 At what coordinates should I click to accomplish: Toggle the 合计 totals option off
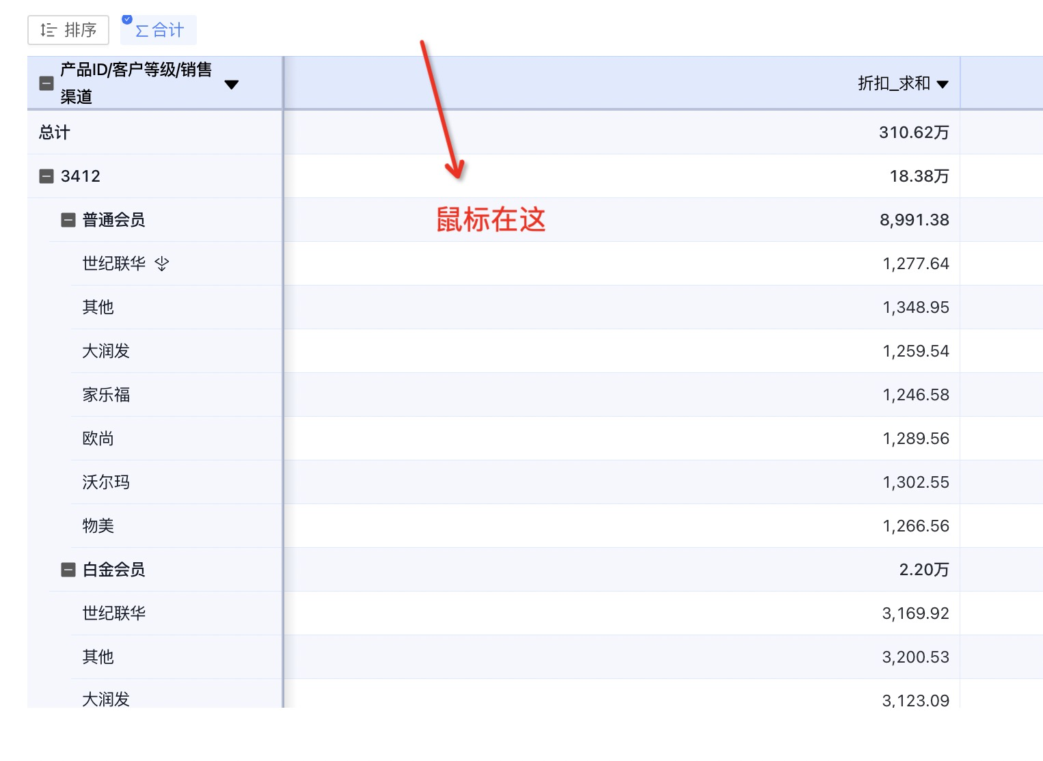(158, 29)
